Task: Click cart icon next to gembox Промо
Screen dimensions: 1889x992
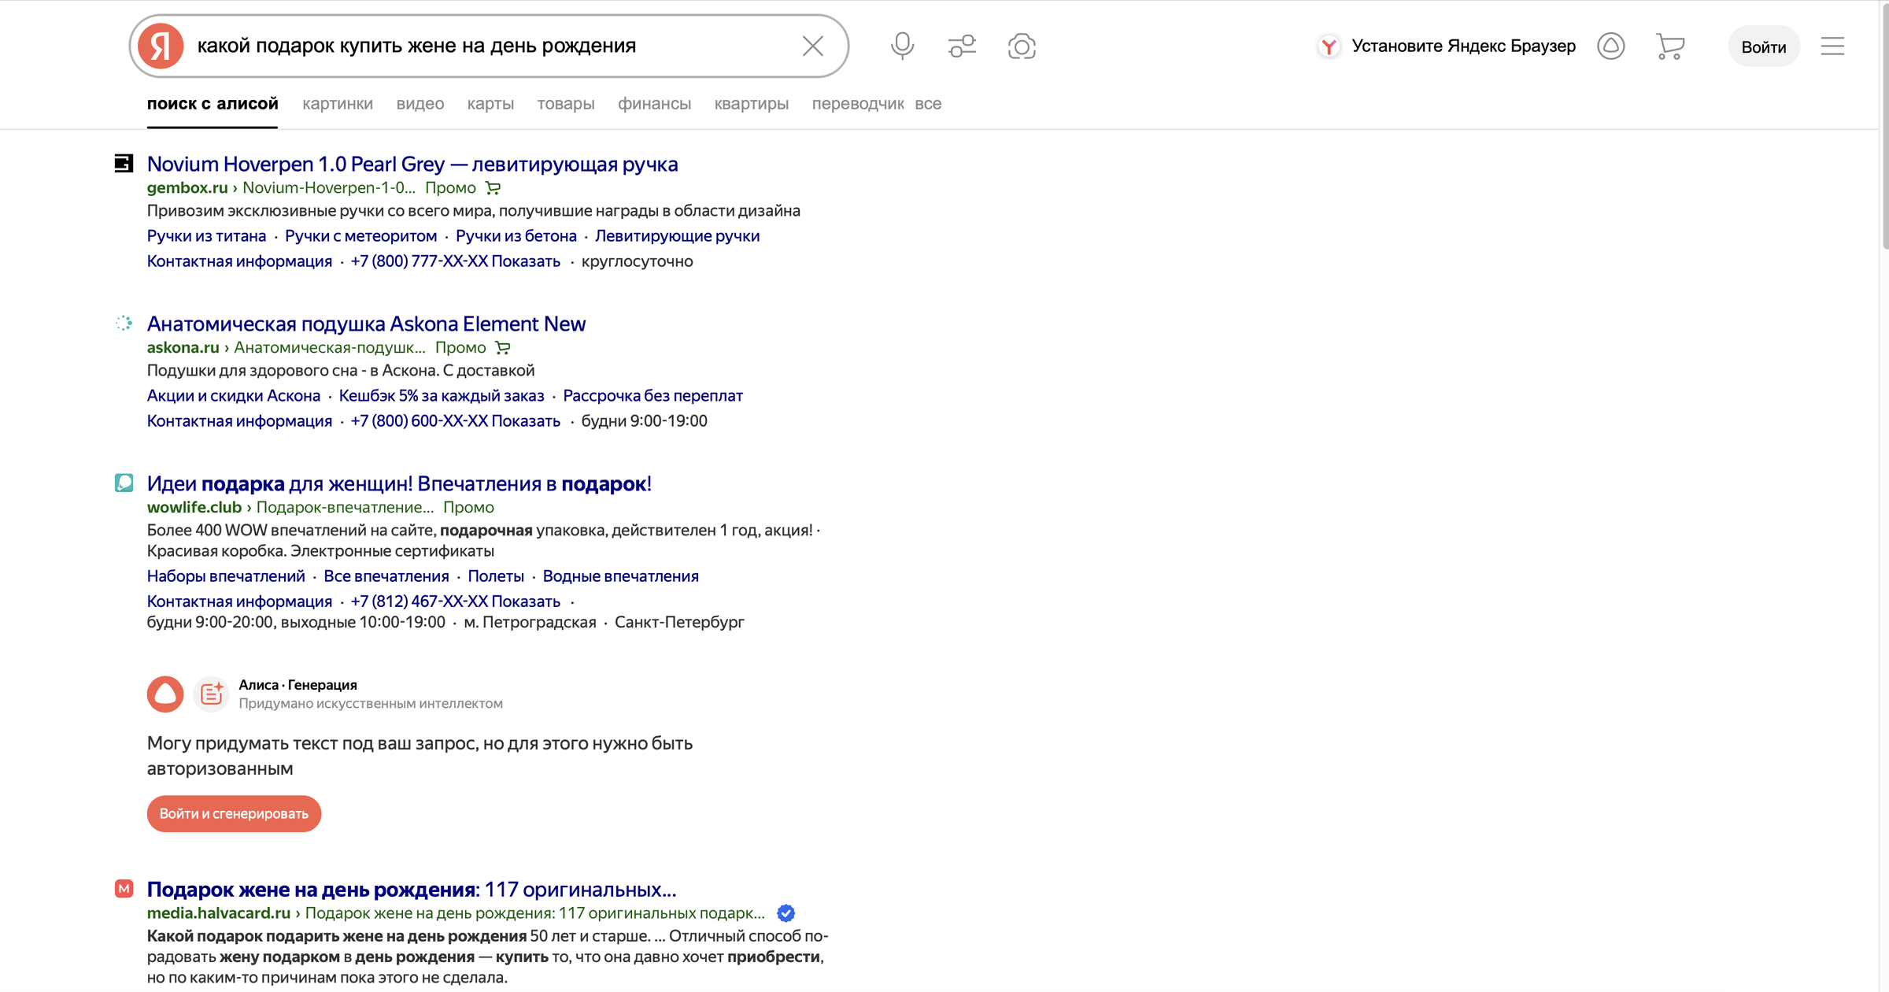Action: click(x=494, y=187)
